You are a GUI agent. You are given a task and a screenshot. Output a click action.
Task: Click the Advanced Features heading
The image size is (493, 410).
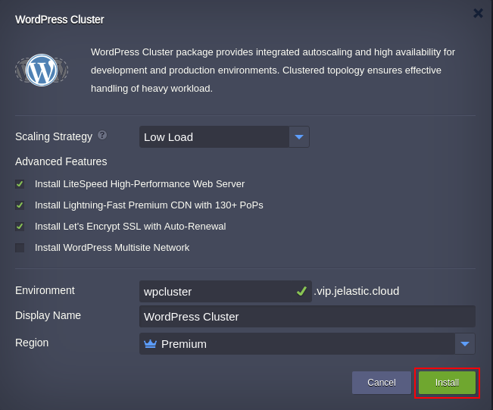(61, 161)
